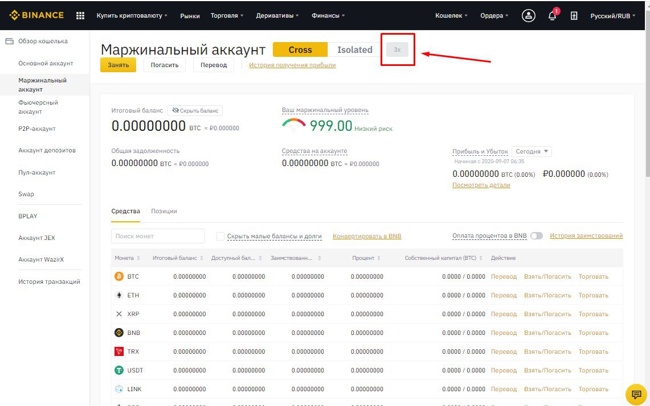Open Фьючерсный аккаунт in sidebar
Image resolution: width=650 pixels, height=406 pixels.
tap(38, 107)
